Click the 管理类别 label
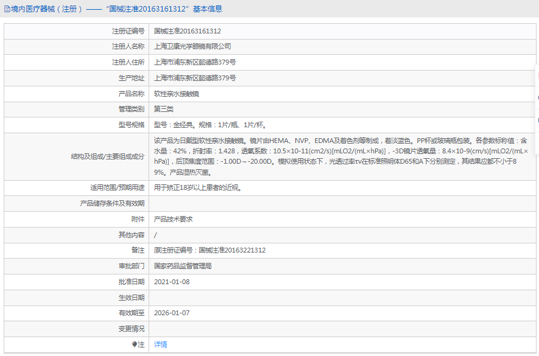This screenshot has height=356, width=539. (132, 110)
